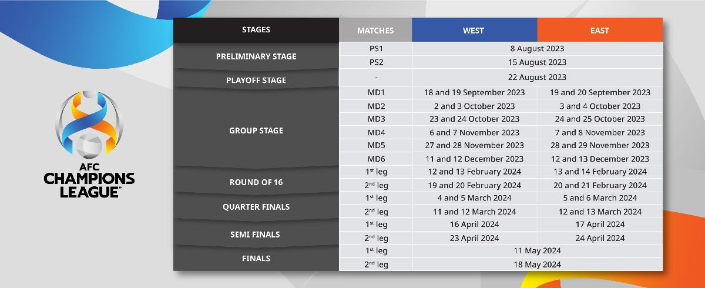The height and width of the screenshot is (288, 705).
Task: Click the STAGES column header
Action: point(256,30)
